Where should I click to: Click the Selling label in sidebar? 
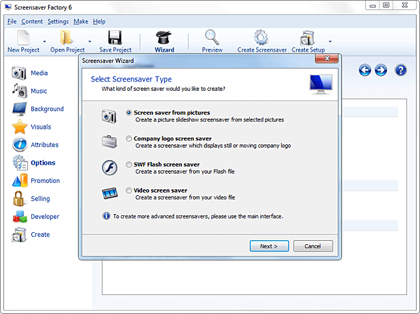pyautogui.click(x=40, y=198)
